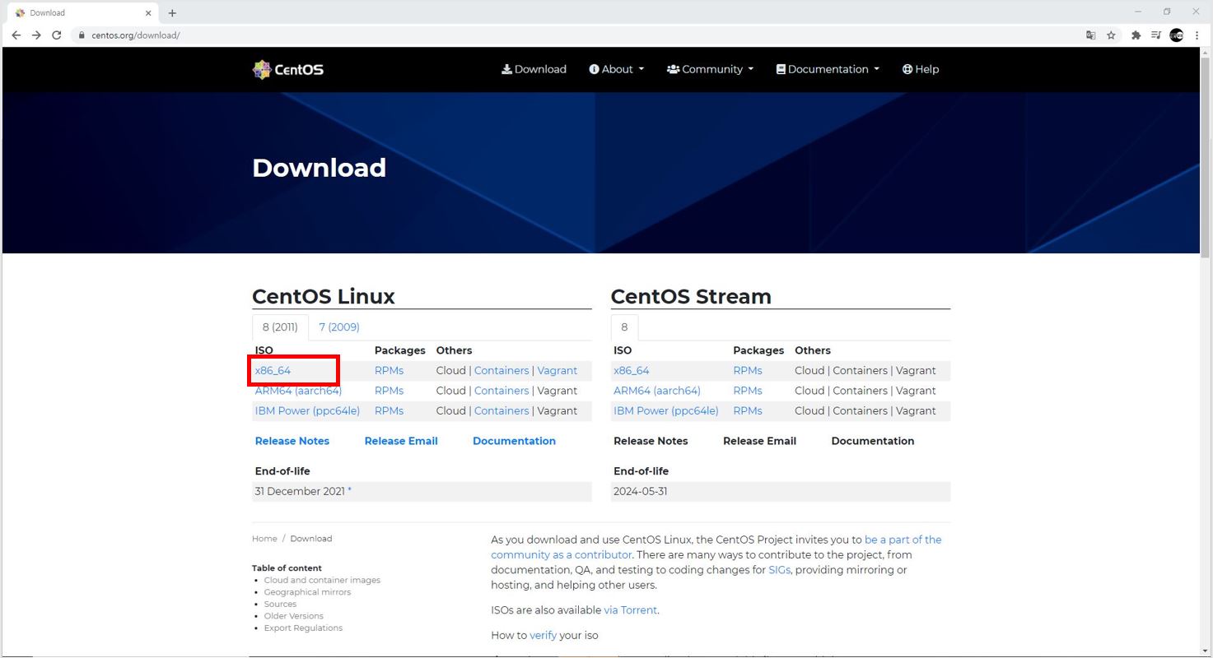Click the address bar showing centos.org/download/
1213x658 pixels.
tap(576, 35)
